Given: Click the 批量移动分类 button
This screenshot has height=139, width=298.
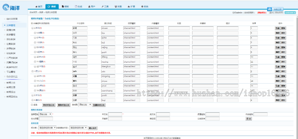Looking at the screenshot, I should tap(99, 105).
